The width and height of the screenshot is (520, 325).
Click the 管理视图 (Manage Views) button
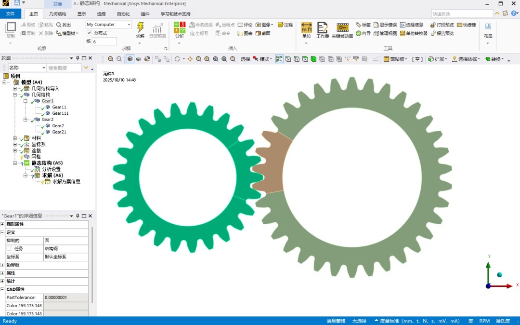coord(384,33)
